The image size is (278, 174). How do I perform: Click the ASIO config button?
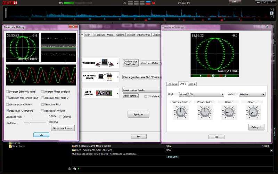pos(131,96)
